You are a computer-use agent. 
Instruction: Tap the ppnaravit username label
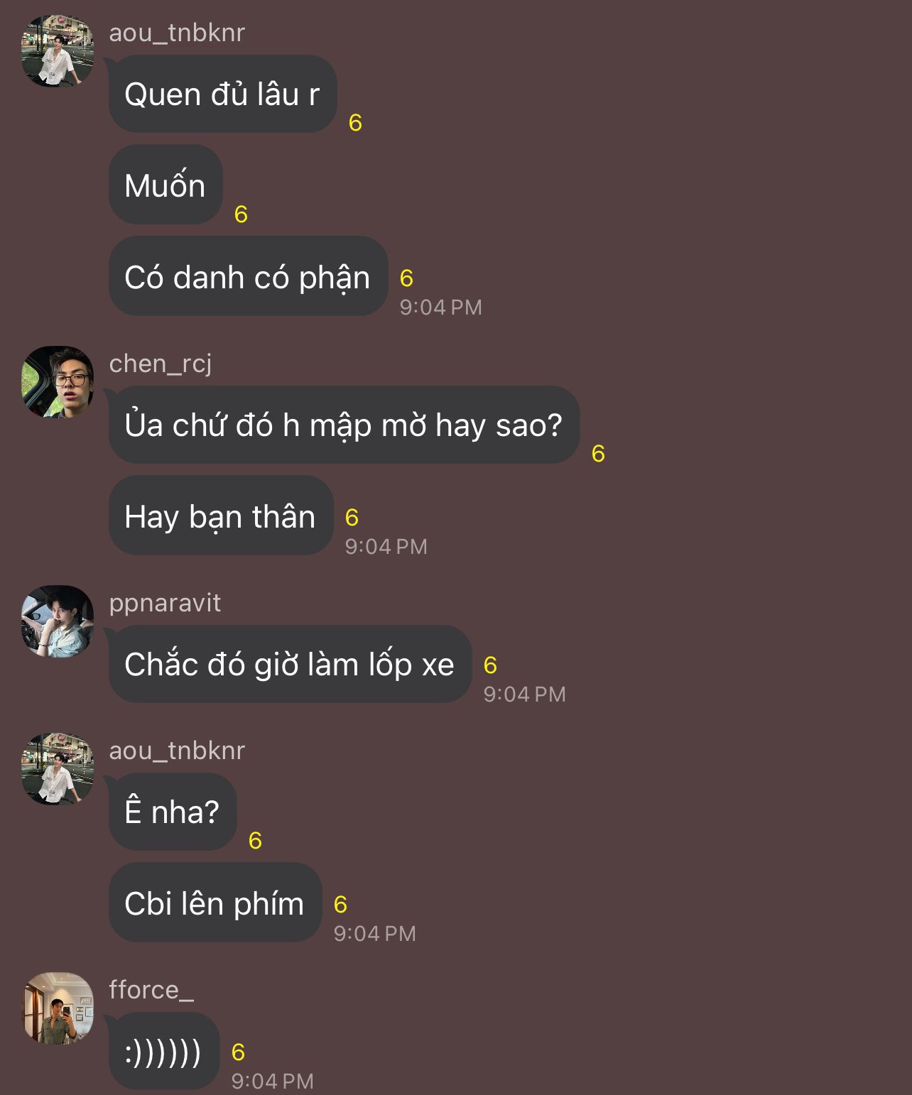[x=165, y=604]
